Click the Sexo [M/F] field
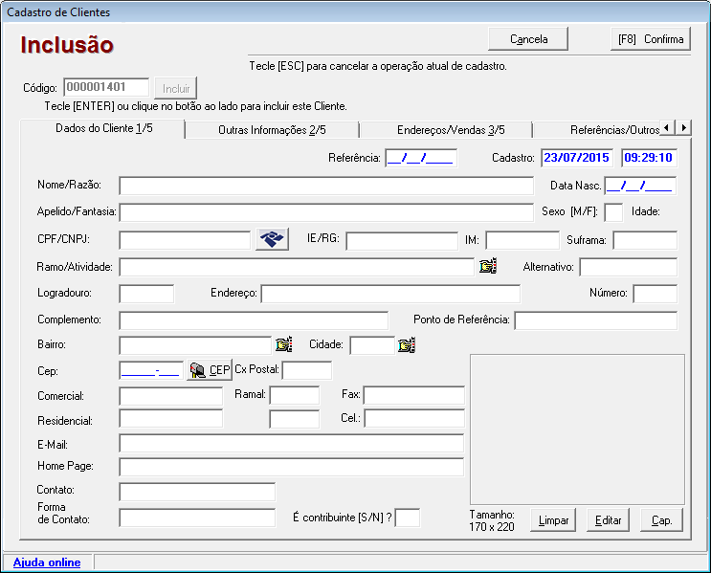The height and width of the screenshot is (573, 711). (613, 211)
